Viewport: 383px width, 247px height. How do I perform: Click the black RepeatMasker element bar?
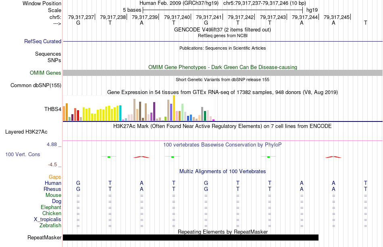click(x=191, y=237)
